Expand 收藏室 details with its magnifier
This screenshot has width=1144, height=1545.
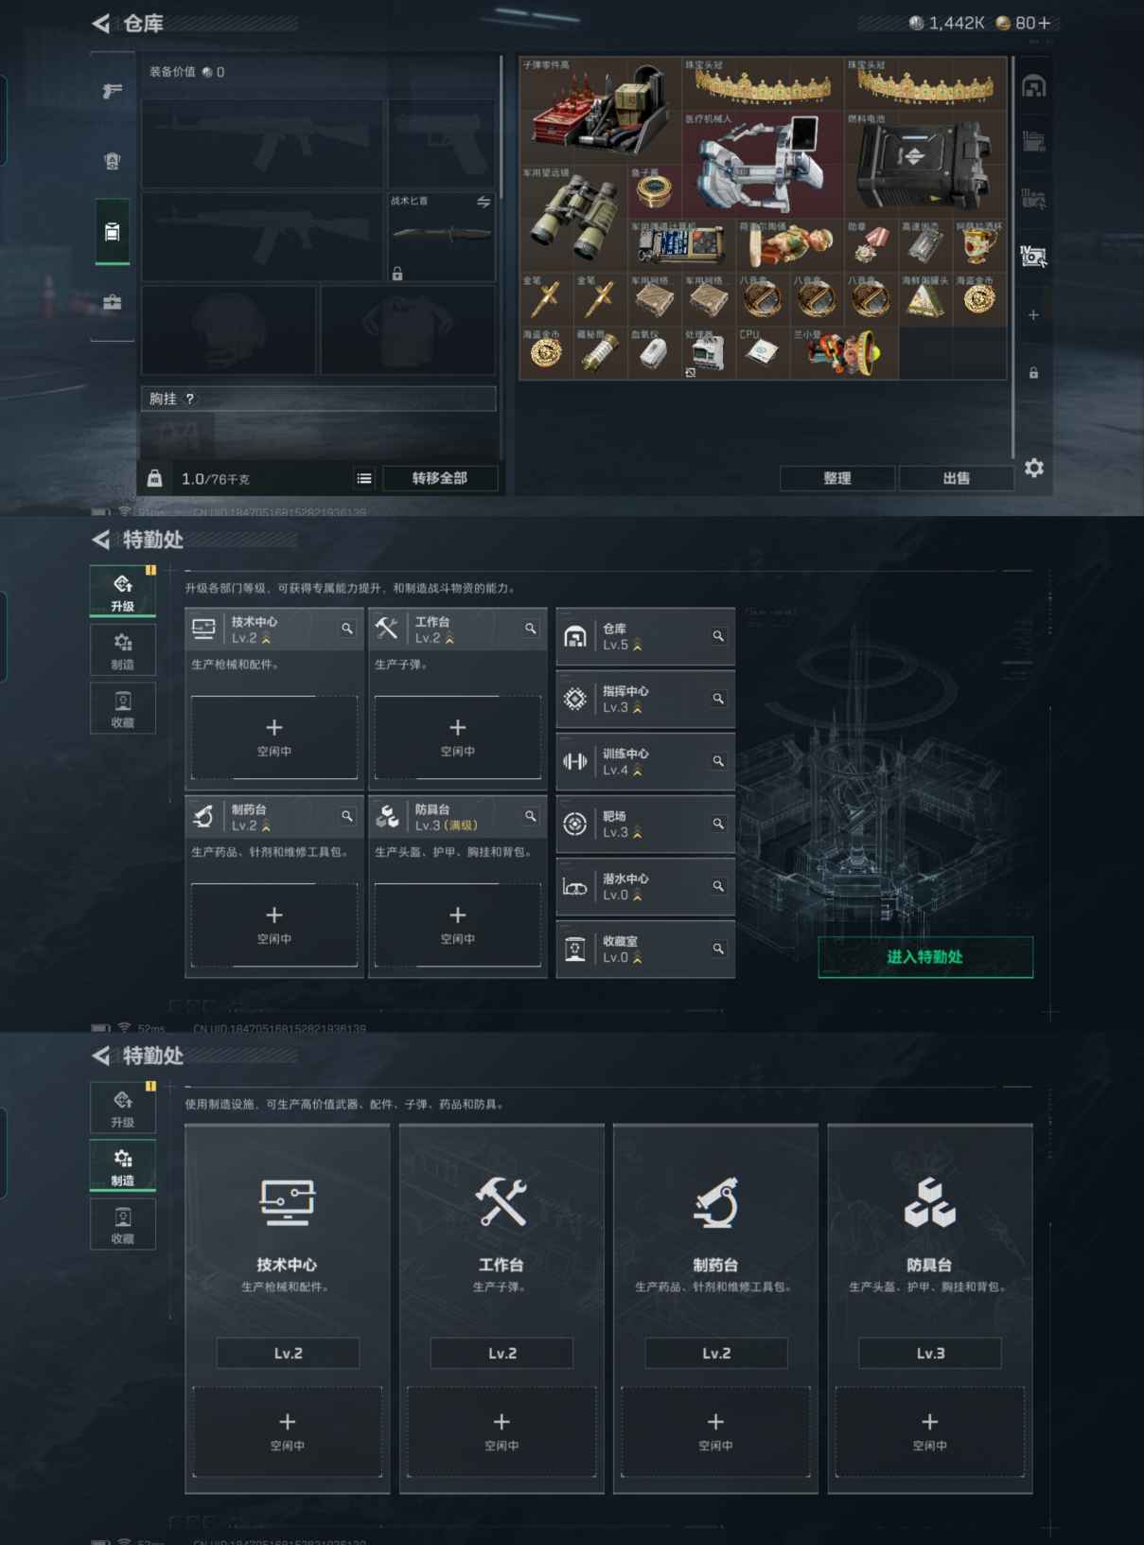tap(718, 949)
